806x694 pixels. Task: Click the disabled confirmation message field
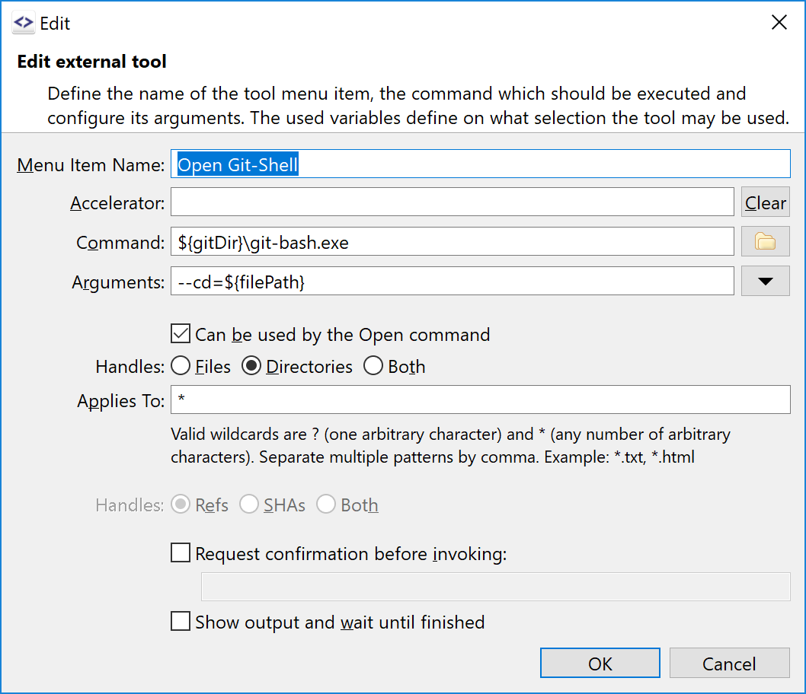click(495, 586)
